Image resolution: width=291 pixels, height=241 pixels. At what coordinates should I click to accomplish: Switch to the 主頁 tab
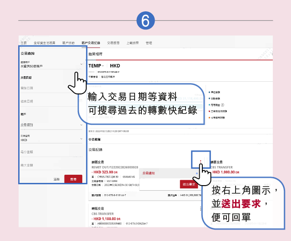24,42
